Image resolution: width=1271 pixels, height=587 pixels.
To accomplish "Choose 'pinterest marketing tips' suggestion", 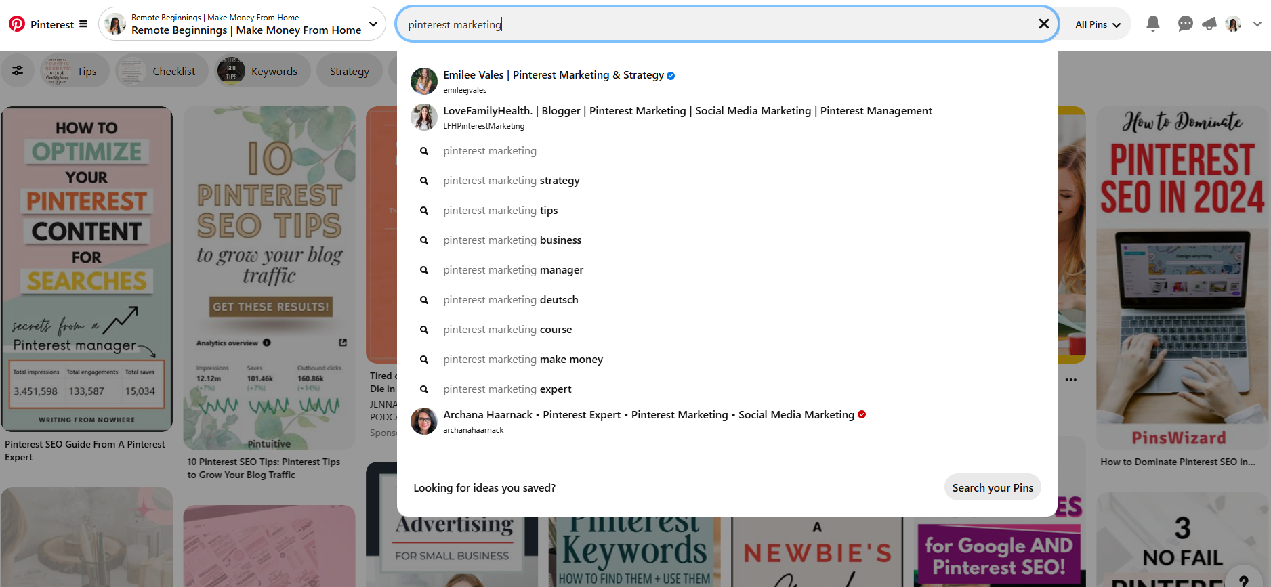I will coord(727,211).
